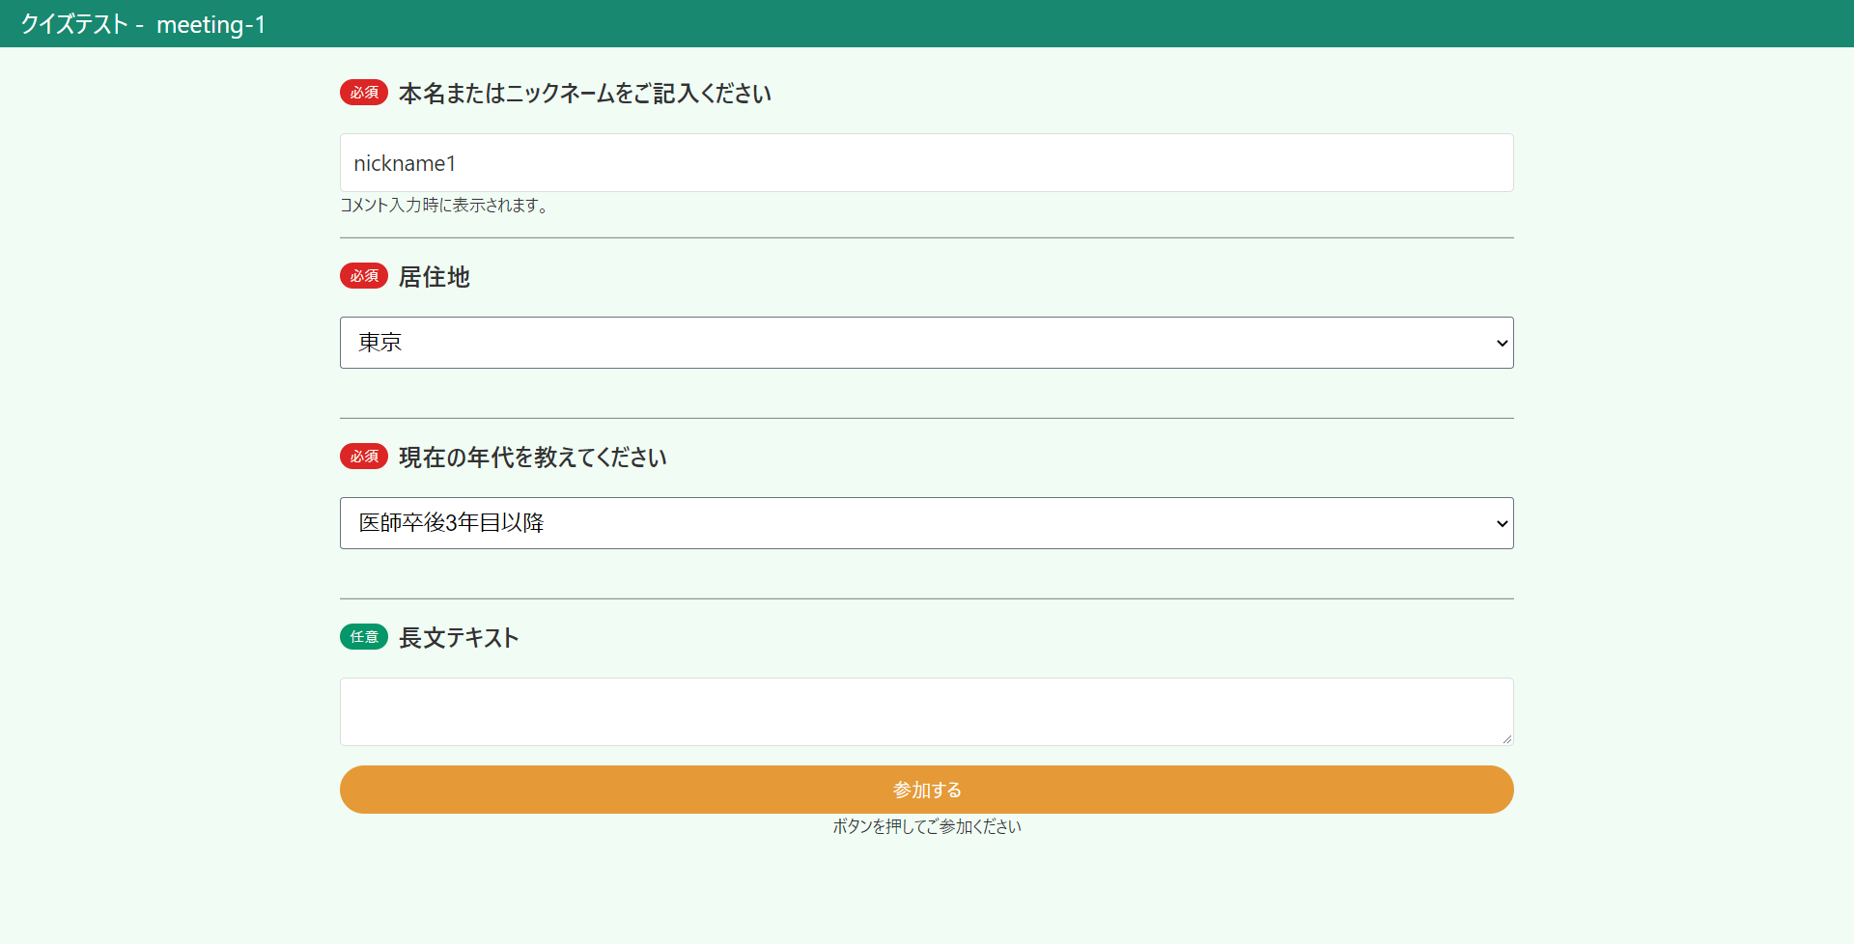Viewport: 1854px width, 944px height.
Task: Click the red 必須 badge beside the nickname label
Action: tap(364, 93)
